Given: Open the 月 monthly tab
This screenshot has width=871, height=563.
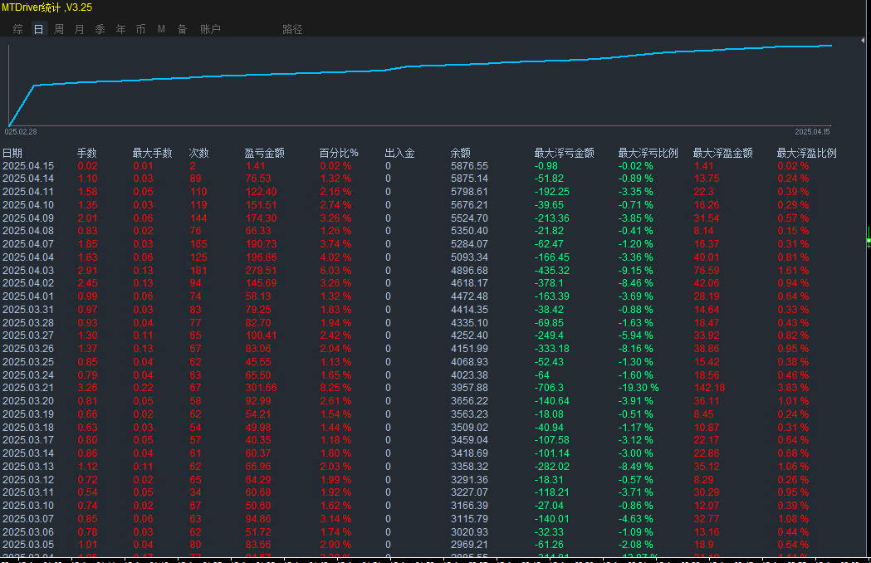Looking at the screenshot, I should pos(80,29).
